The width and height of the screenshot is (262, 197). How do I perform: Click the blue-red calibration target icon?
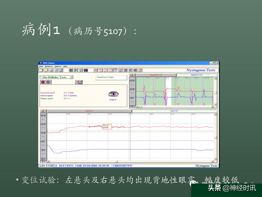pos(71,70)
